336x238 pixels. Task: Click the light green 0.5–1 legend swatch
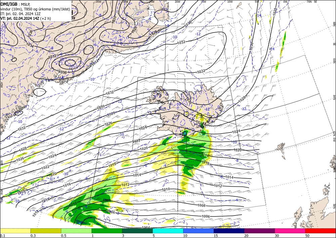click(76, 231)
